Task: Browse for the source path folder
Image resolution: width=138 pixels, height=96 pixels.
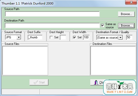Action: click(x=126, y=14)
